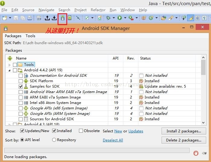Open the Debug dropdown arrow

[x=114, y=18]
